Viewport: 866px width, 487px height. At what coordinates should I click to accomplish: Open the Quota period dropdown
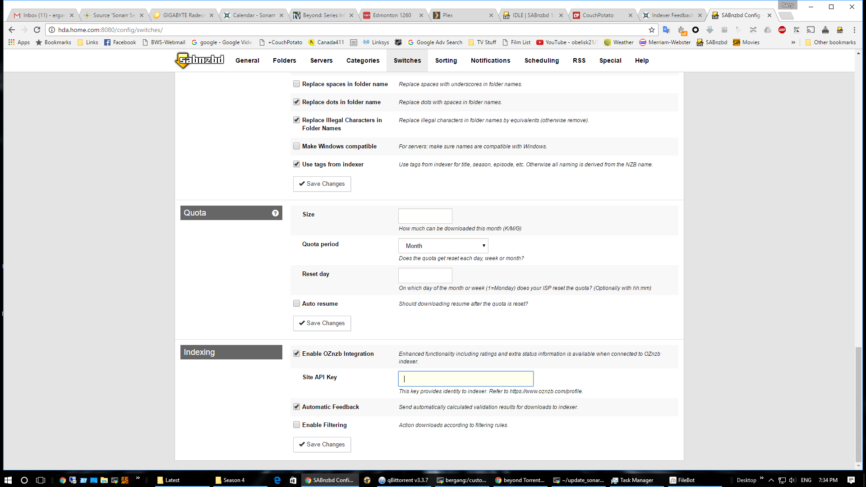(443, 246)
